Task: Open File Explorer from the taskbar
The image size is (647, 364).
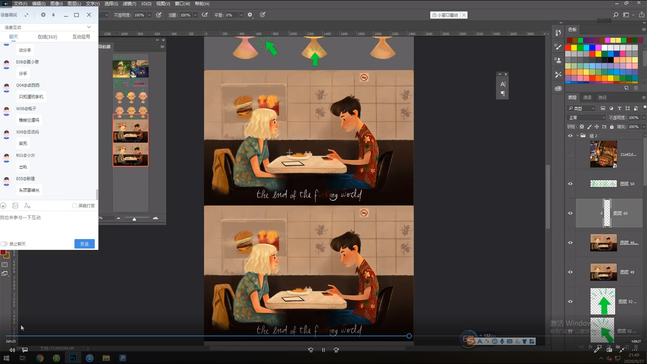Action: [106, 358]
